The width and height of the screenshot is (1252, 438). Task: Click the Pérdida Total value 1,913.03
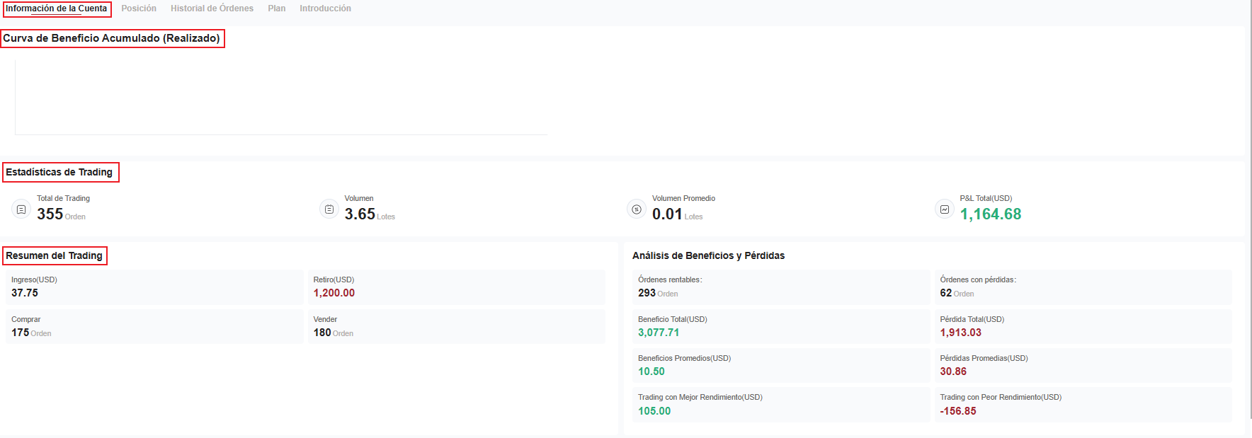(961, 333)
